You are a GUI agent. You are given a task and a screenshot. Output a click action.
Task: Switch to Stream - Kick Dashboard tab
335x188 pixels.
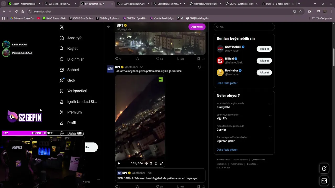coord(24,4)
